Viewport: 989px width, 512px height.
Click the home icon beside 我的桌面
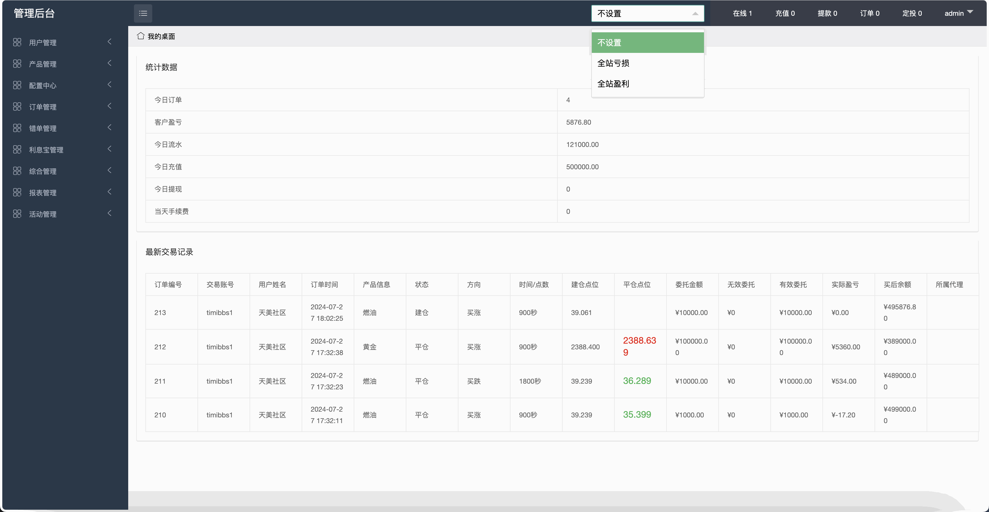141,36
